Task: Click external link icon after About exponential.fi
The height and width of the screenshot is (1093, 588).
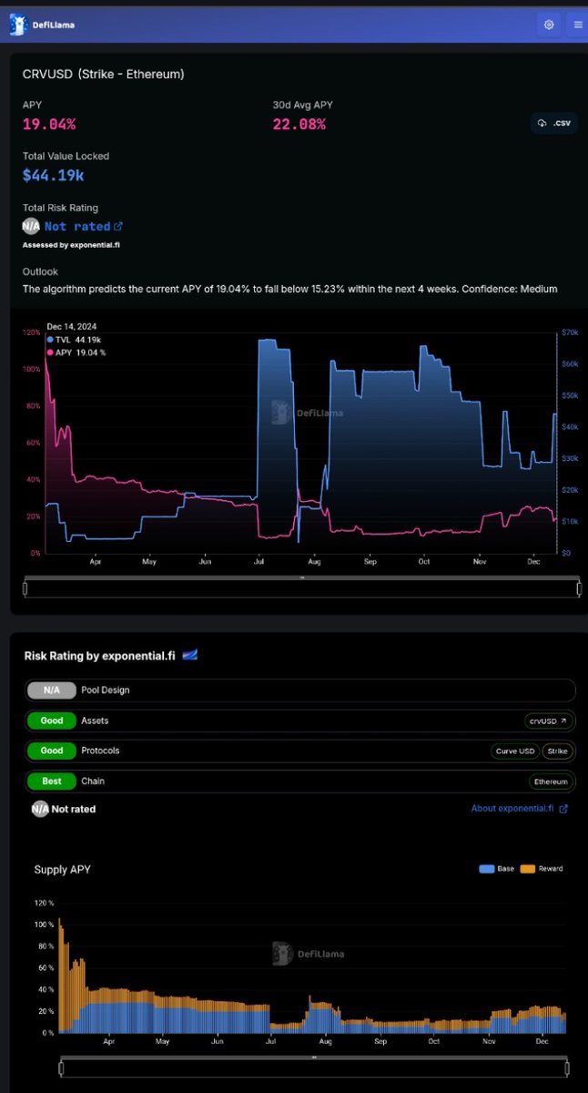Action: click(x=563, y=808)
